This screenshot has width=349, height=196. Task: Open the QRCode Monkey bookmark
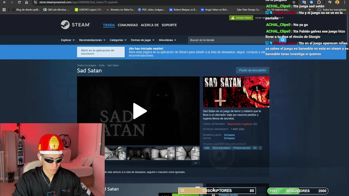57,10
